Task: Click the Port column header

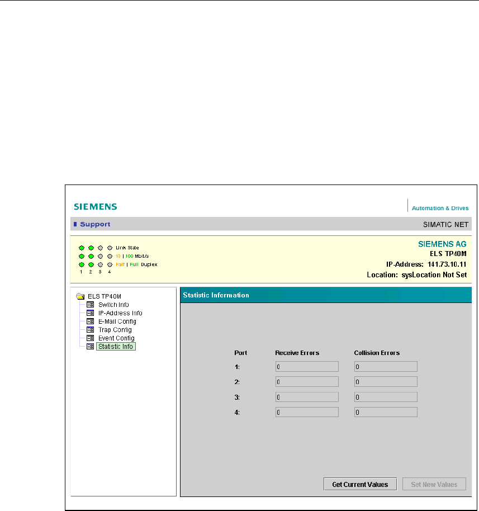Action: point(240,353)
